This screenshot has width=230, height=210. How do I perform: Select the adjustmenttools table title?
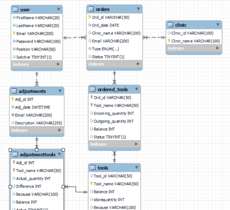pos(38,155)
